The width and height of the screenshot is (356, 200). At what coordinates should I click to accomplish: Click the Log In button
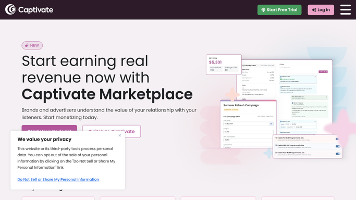tap(321, 10)
